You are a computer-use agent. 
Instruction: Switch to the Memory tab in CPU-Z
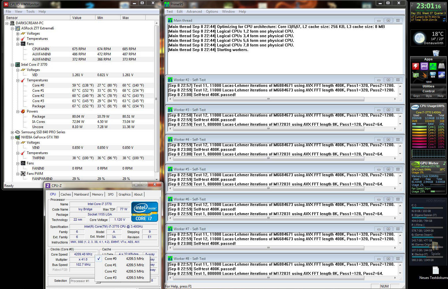(98, 194)
